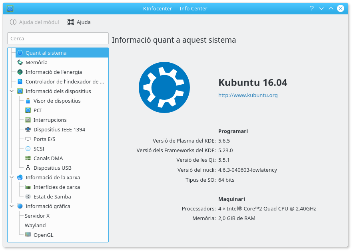Open the Ajuda toolbar button

click(79, 22)
